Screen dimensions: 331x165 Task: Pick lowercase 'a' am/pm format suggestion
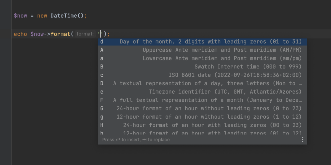202,58
